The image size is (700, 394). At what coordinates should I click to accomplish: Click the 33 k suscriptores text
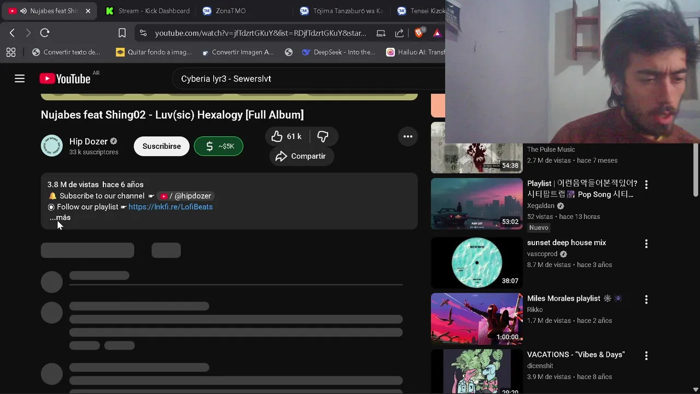point(94,152)
